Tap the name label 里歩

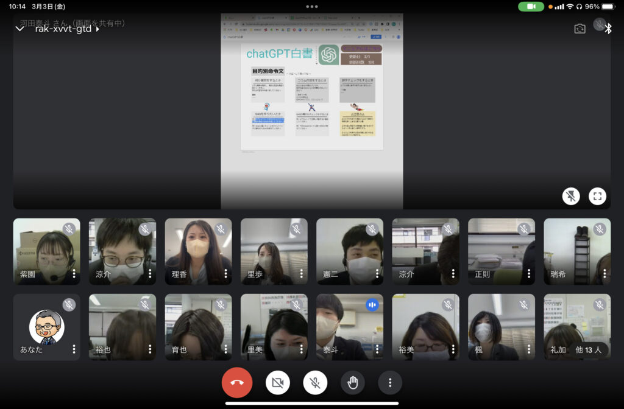[255, 274]
